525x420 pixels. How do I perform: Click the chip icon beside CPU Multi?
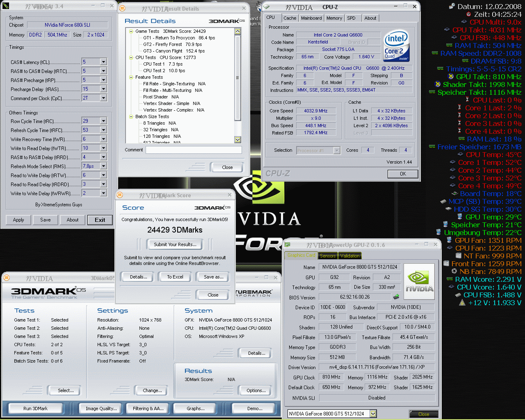point(464,22)
